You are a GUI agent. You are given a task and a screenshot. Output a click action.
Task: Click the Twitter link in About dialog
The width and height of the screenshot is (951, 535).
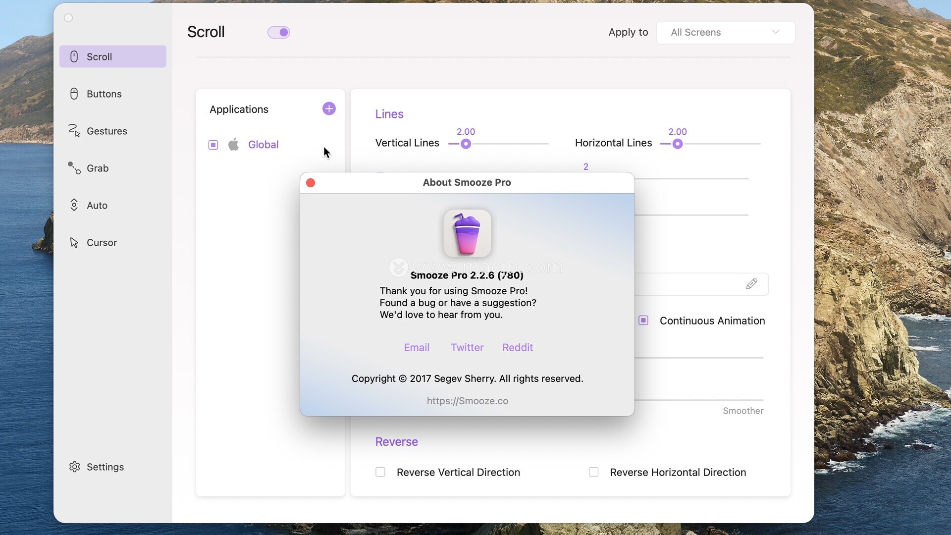click(x=467, y=347)
